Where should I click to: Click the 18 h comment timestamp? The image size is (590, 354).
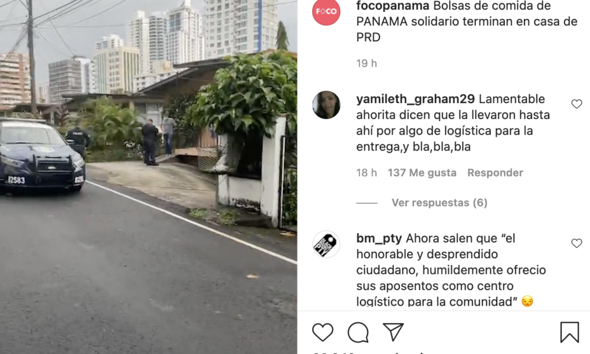366,173
